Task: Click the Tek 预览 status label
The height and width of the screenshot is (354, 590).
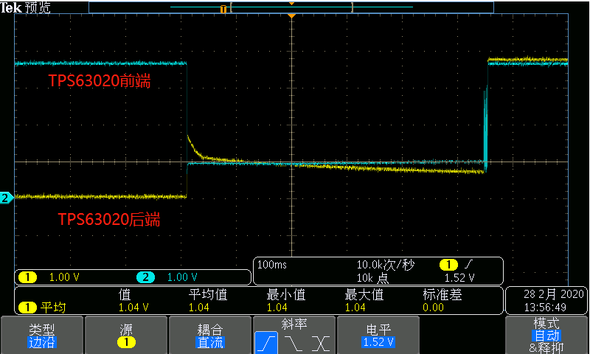Action: 25,7
